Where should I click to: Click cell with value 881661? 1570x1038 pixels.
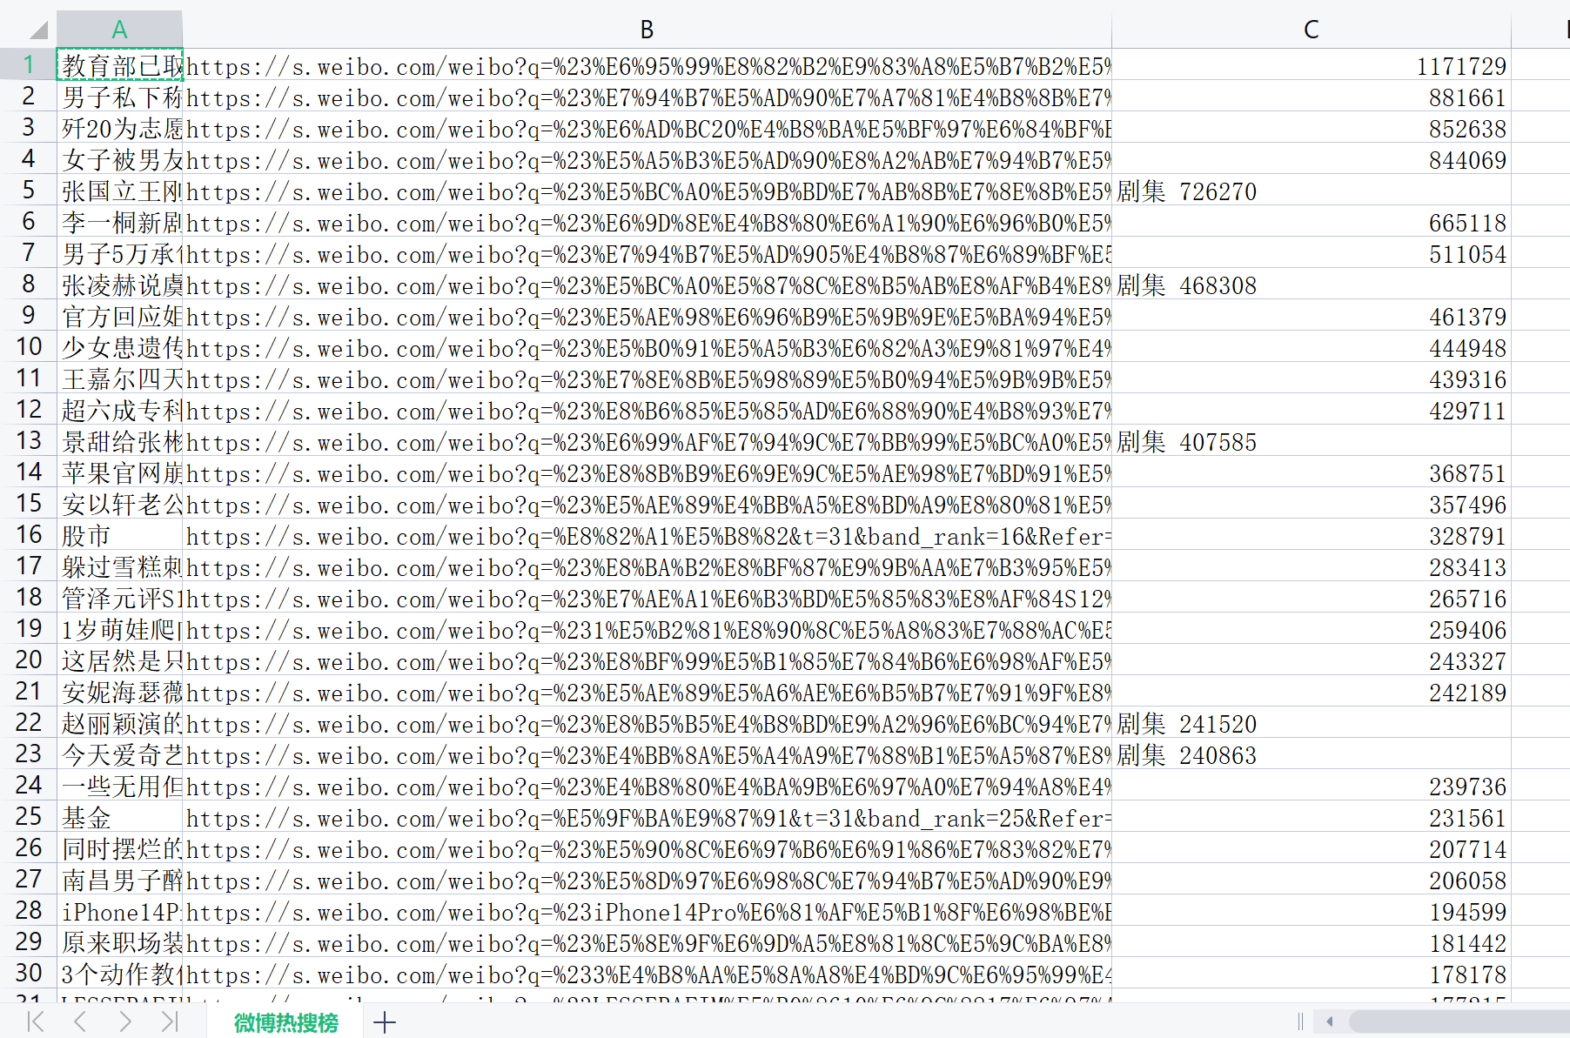click(1311, 97)
